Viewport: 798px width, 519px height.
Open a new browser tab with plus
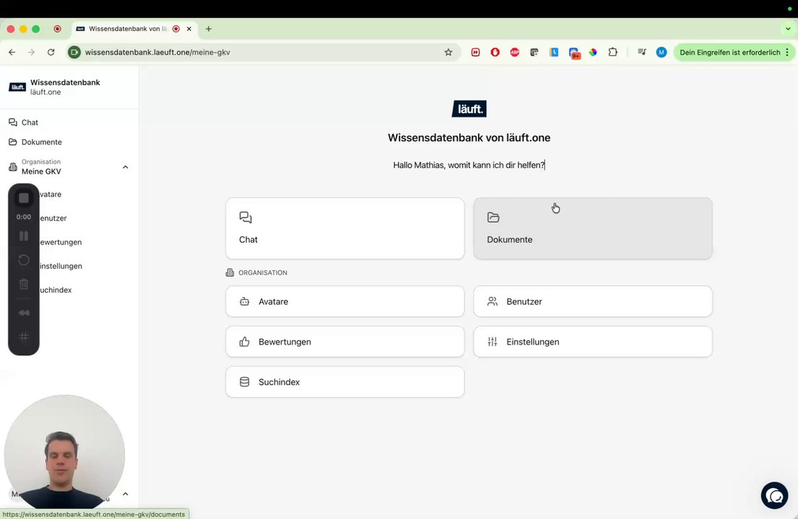click(x=208, y=29)
